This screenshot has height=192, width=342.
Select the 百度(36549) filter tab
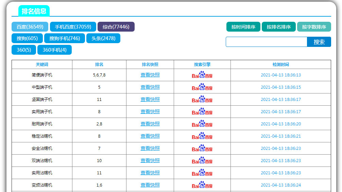[x=30, y=27]
